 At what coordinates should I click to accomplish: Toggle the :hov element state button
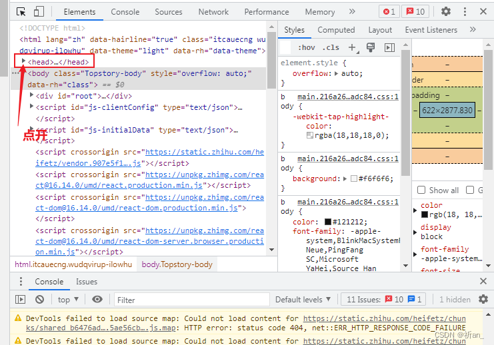pos(306,47)
